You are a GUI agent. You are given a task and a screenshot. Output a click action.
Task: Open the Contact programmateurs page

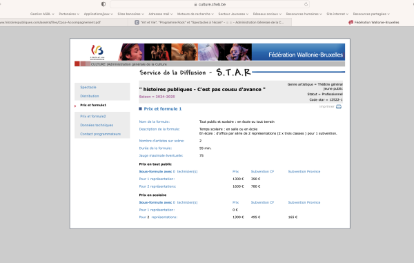click(x=100, y=134)
